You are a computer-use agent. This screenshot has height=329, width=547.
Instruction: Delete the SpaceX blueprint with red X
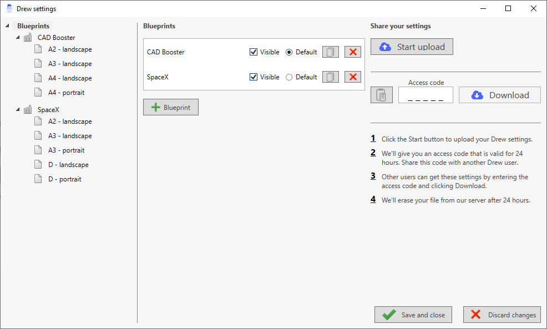352,77
